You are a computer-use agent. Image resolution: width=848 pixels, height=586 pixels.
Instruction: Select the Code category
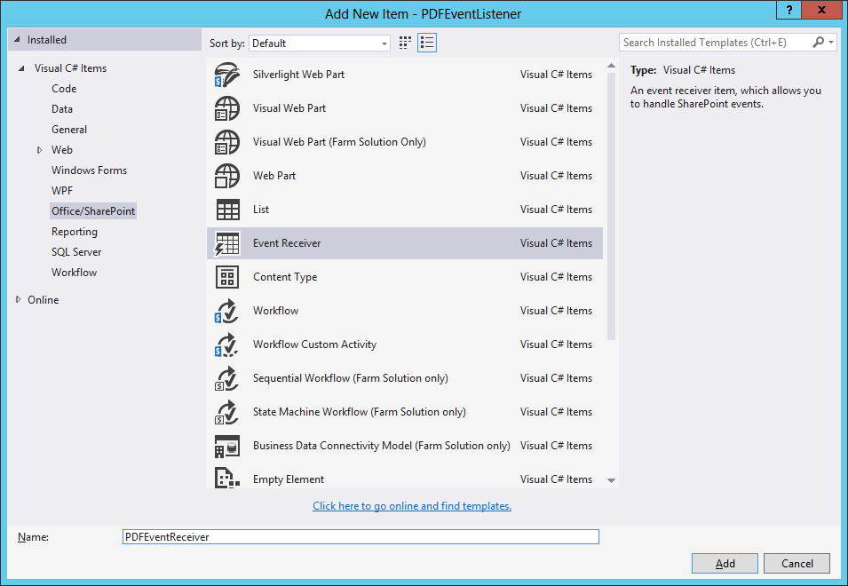coord(64,89)
